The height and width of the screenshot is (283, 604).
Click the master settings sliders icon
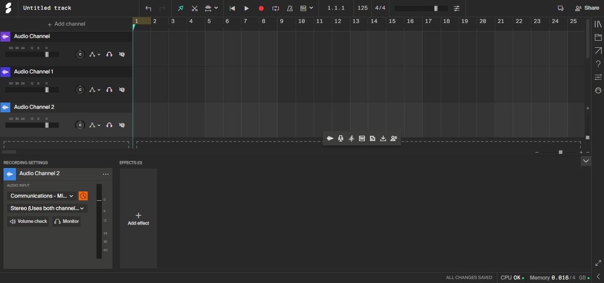point(456,8)
